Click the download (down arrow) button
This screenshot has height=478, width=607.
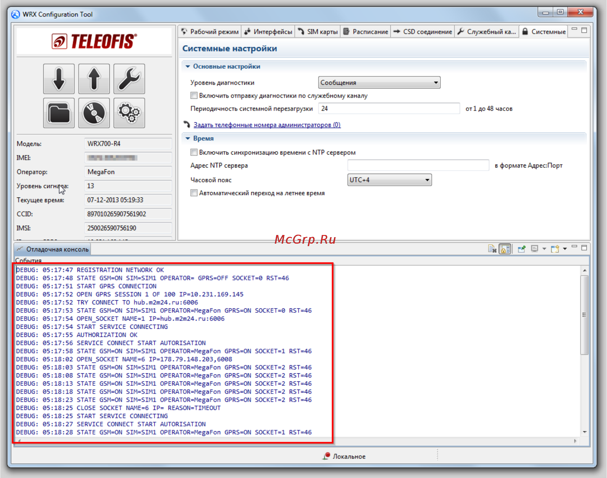pos(59,79)
